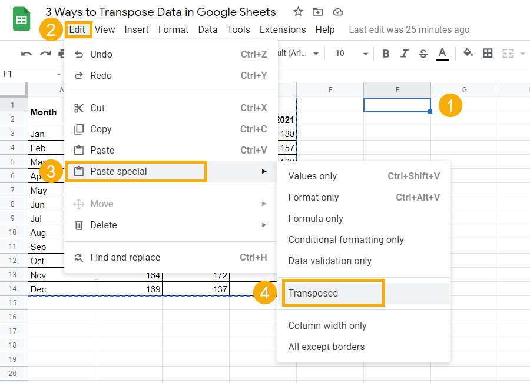Screen dimensions: 530x383
Task: Choose Values only paste option
Action: coord(313,176)
